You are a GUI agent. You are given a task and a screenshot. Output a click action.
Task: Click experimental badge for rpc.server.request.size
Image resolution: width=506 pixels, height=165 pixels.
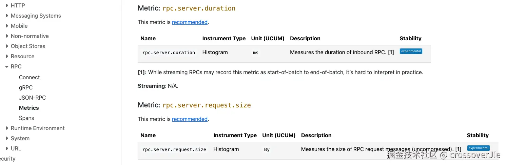pos(478,148)
